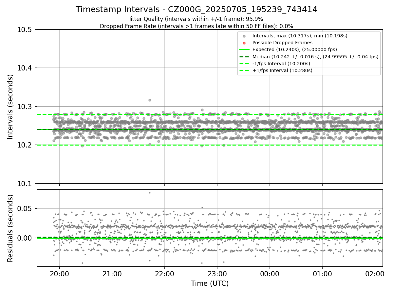This screenshot has width=393, height=295.
Task: Click the 21:00 time tick label
Action: tap(112, 273)
